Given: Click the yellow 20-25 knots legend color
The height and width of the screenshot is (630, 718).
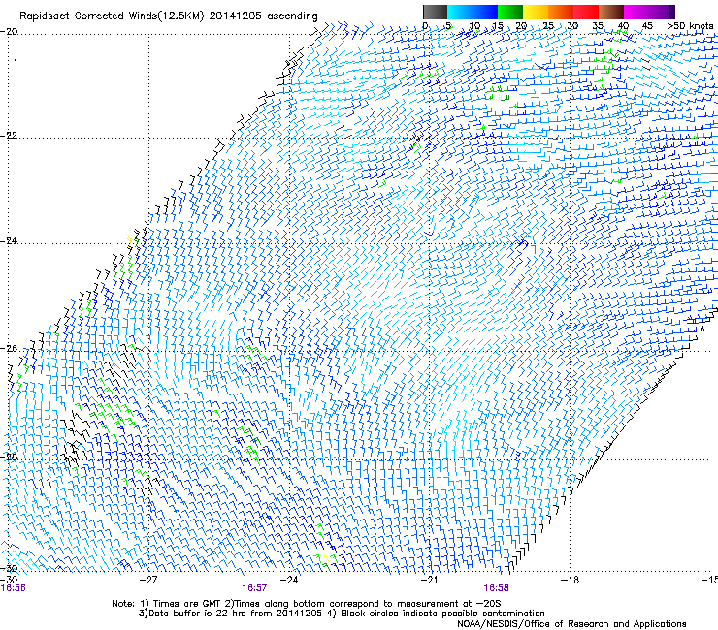Looking at the screenshot, I should [x=536, y=12].
